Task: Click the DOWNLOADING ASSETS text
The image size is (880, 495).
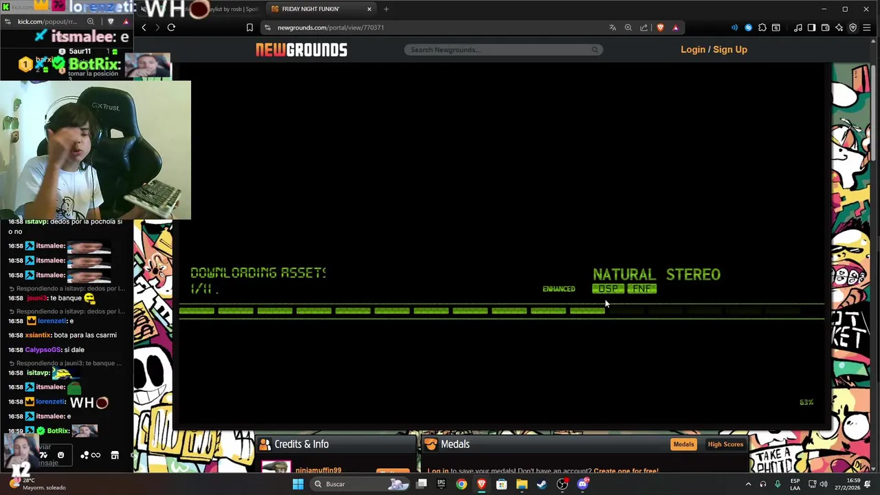Action: pos(258,273)
